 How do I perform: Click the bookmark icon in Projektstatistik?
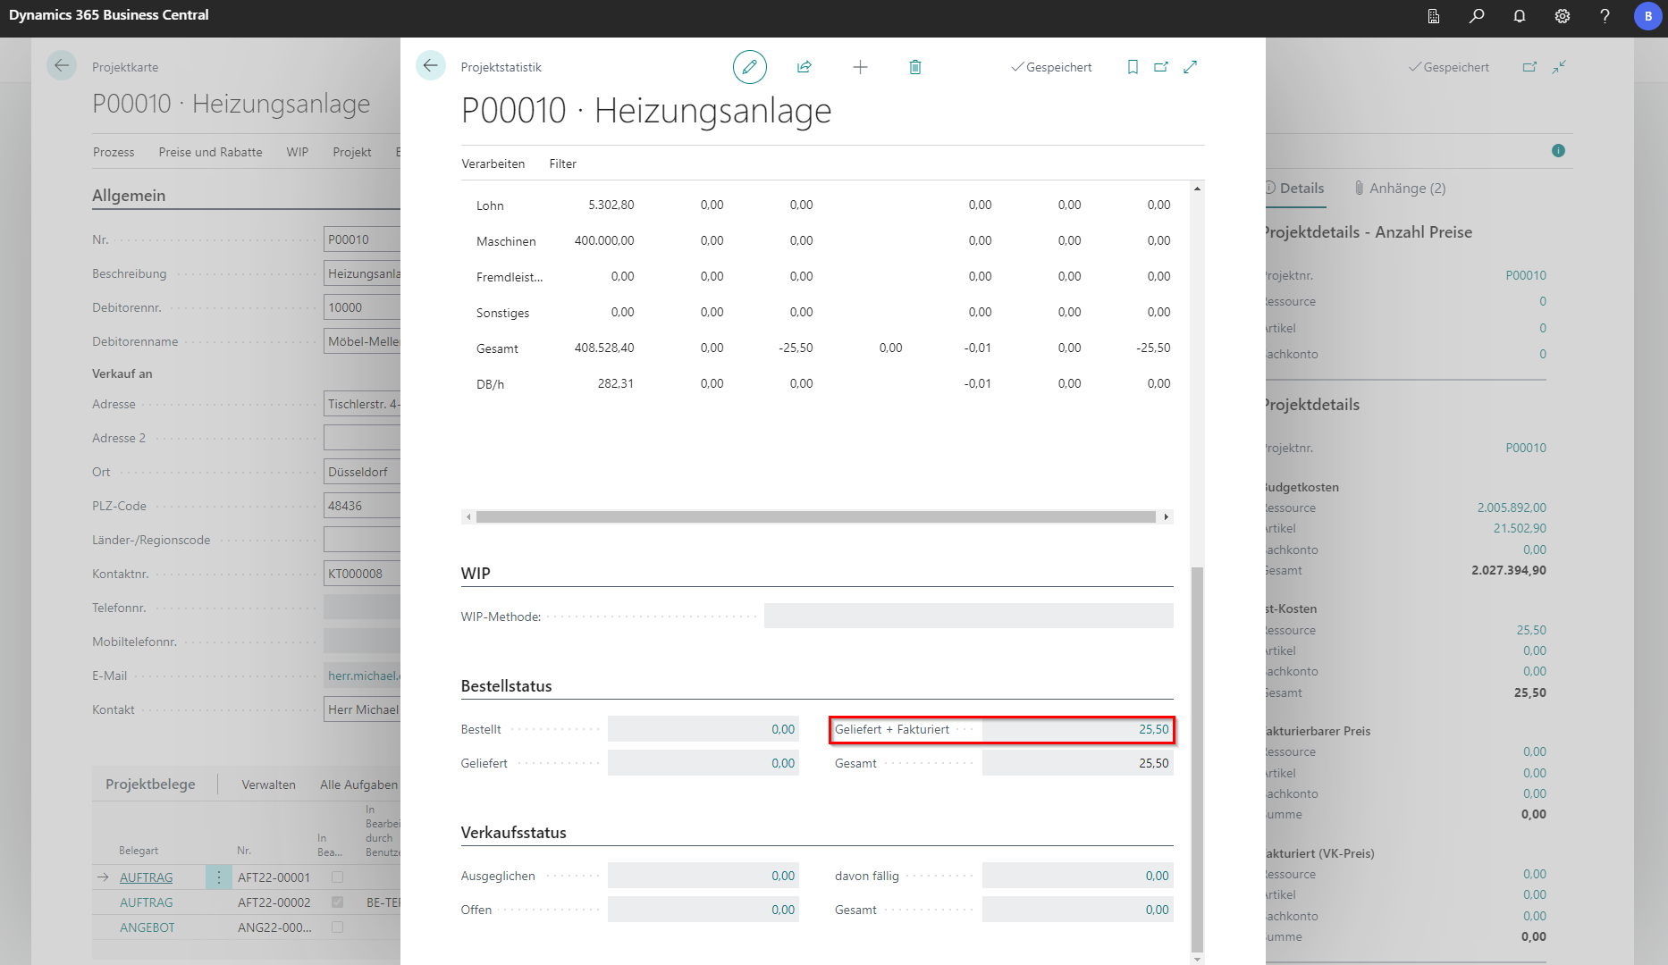click(x=1133, y=67)
